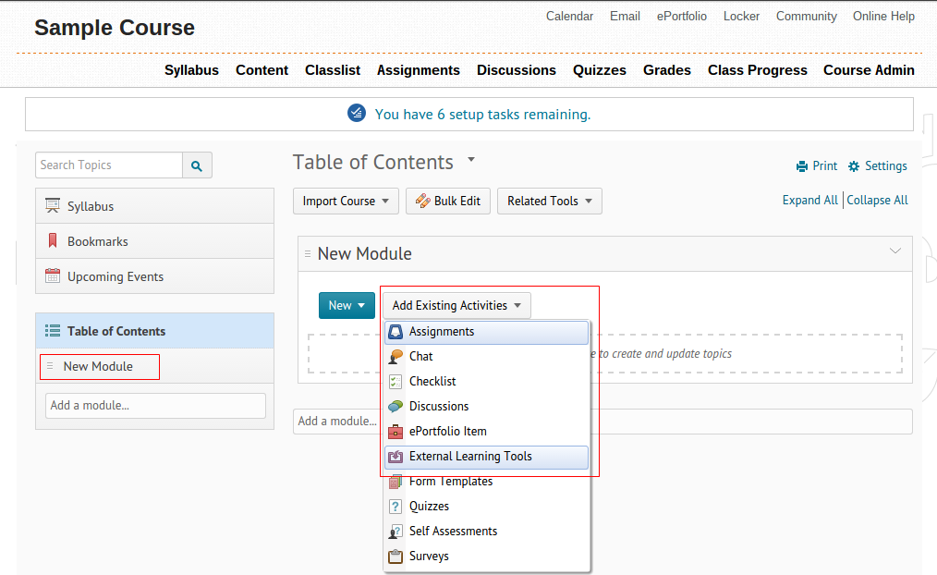Click the Settings gear icon

[854, 166]
